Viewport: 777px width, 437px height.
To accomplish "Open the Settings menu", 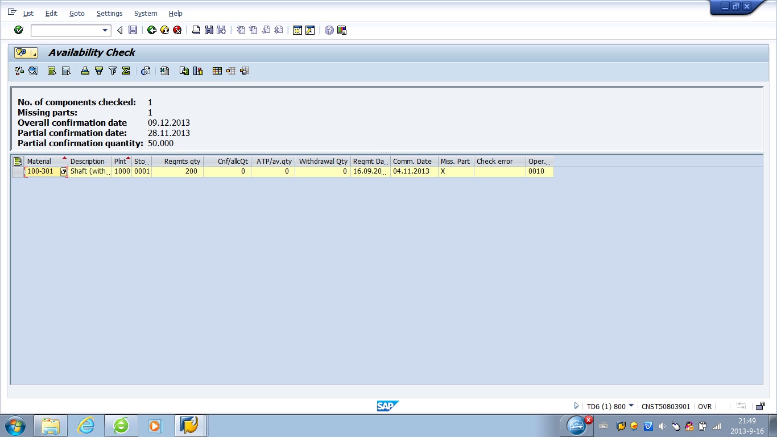I will [109, 13].
